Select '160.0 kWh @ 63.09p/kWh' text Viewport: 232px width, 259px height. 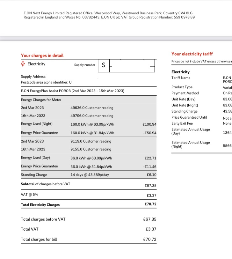tap(92, 124)
